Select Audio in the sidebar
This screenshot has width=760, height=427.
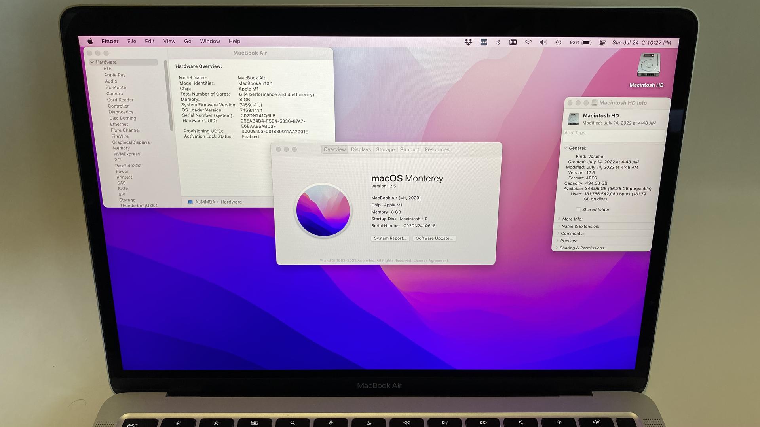[x=111, y=81]
